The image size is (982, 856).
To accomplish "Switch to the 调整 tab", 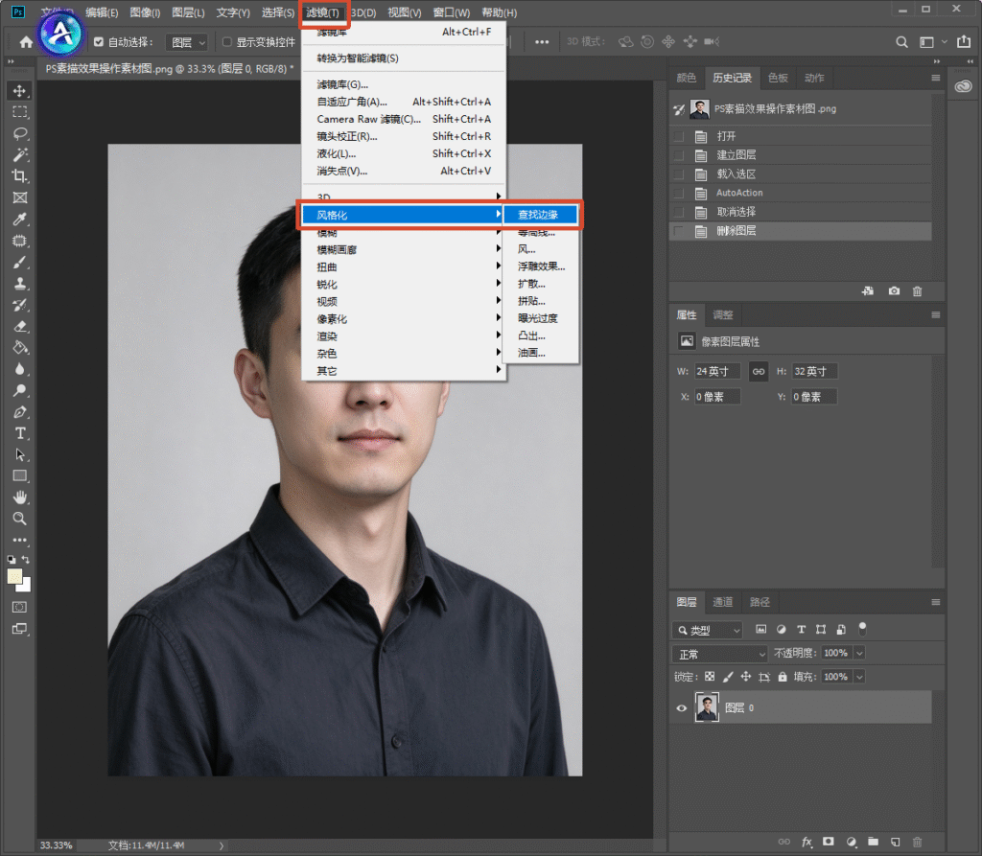I will pos(723,315).
